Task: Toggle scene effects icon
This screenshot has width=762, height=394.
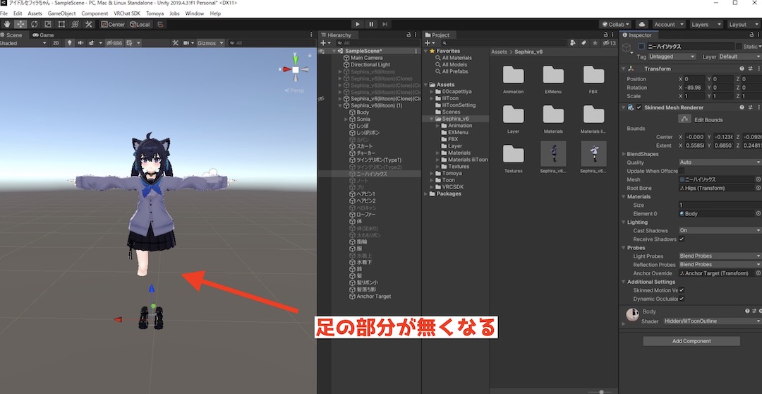Action: tap(91, 43)
